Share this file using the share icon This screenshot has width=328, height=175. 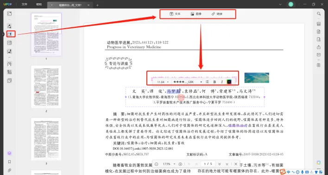pos(319,47)
